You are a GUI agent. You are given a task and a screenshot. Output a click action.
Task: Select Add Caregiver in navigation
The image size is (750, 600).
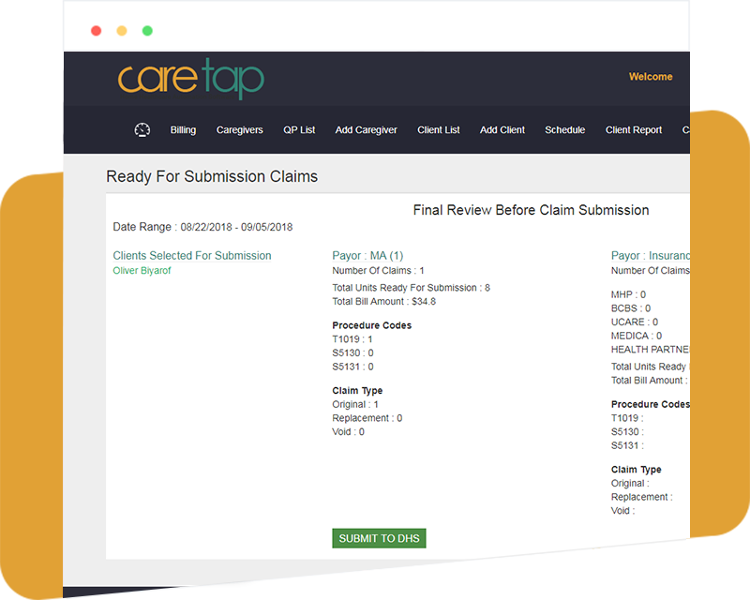point(366,130)
